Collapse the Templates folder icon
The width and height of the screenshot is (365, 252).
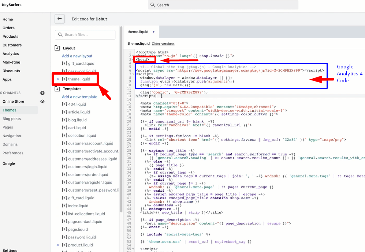pos(57,89)
